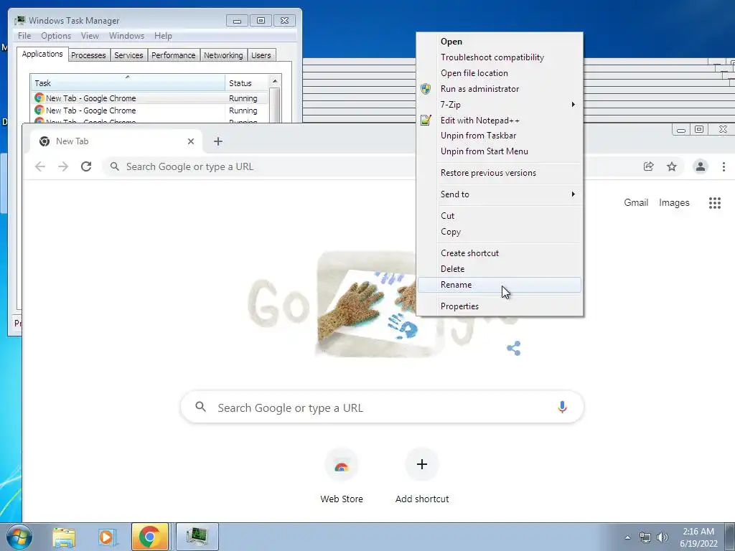
Task: Click the volume speaker tray icon
Action: coord(663,537)
